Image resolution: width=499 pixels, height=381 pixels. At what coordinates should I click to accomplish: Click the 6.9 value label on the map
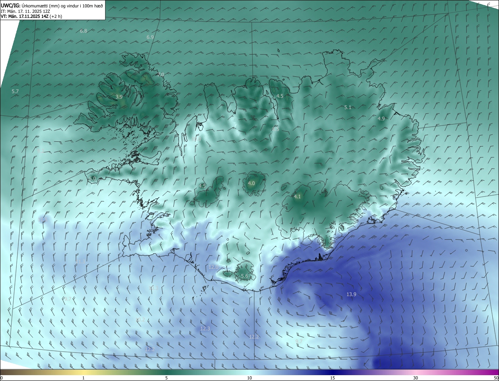150,37
